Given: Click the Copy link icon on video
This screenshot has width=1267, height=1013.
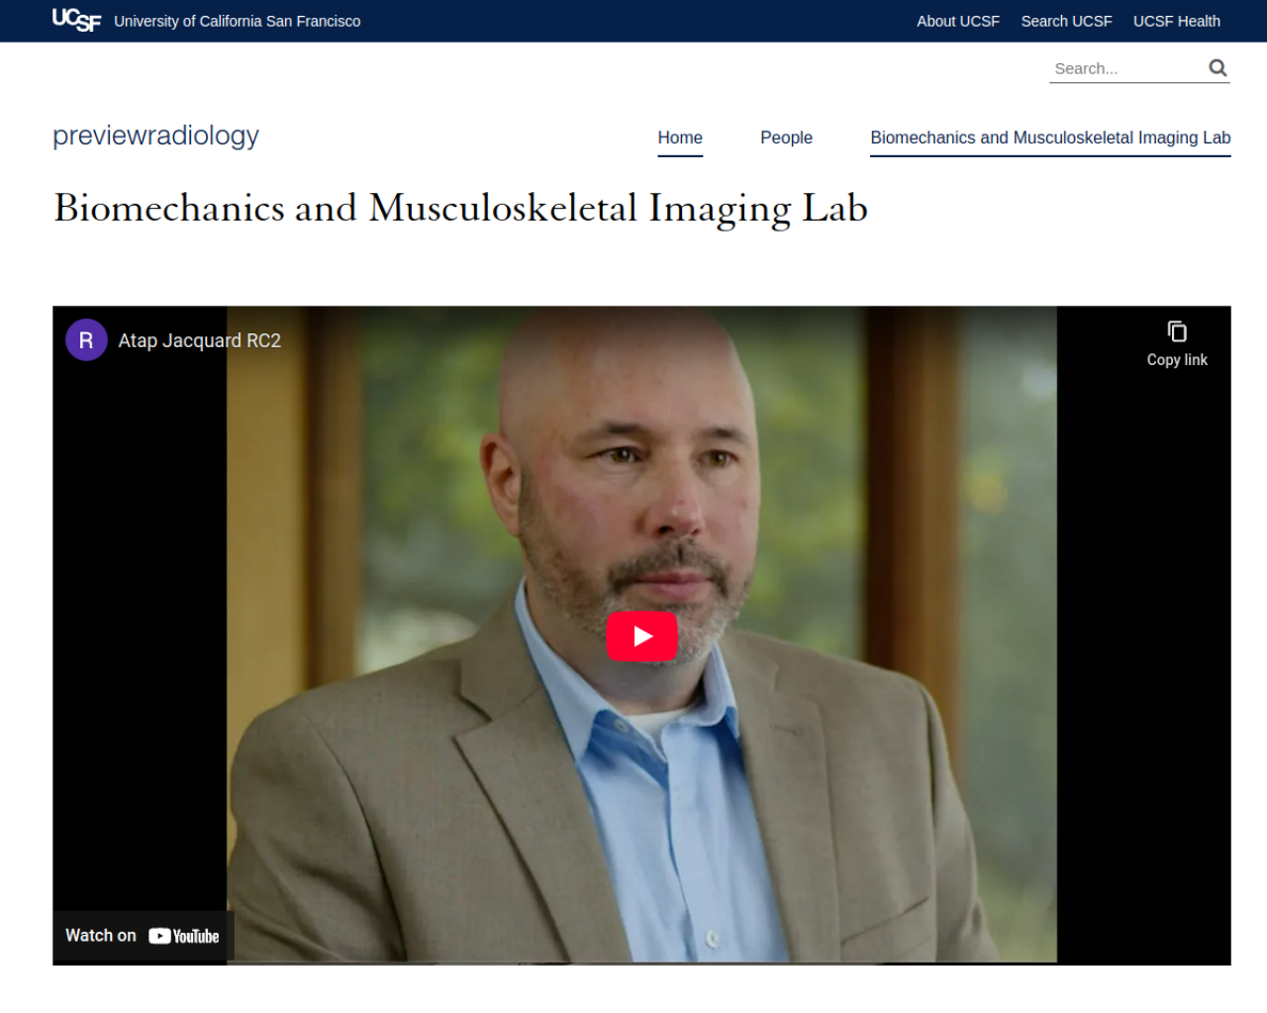Looking at the screenshot, I should tap(1177, 331).
